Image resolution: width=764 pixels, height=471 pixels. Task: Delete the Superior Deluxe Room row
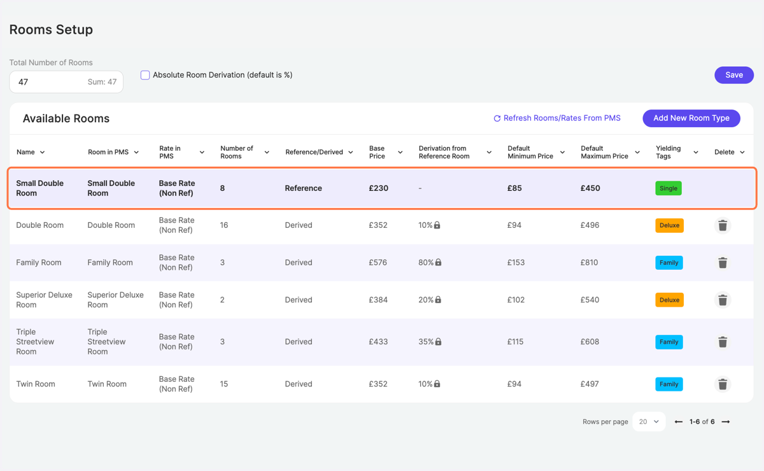point(723,300)
